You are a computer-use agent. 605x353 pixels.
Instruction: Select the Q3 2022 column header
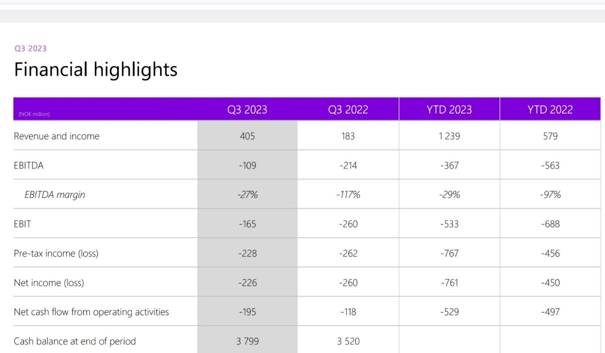[x=348, y=110]
